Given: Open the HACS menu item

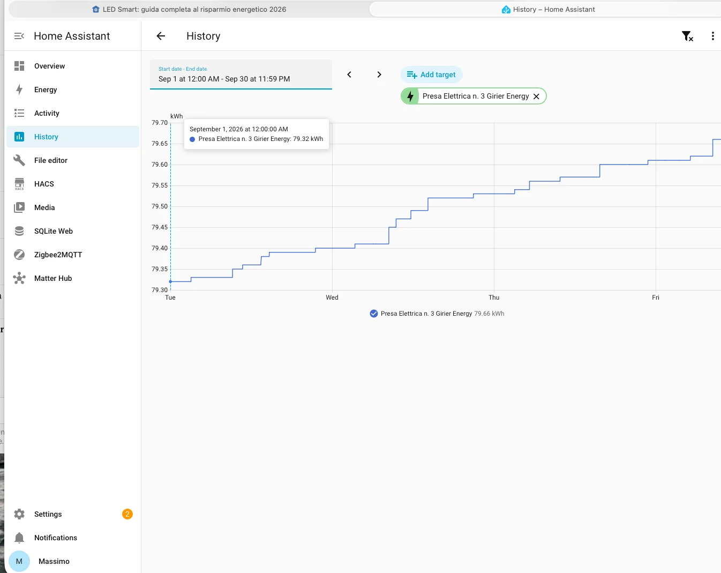Looking at the screenshot, I should click(x=73, y=184).
